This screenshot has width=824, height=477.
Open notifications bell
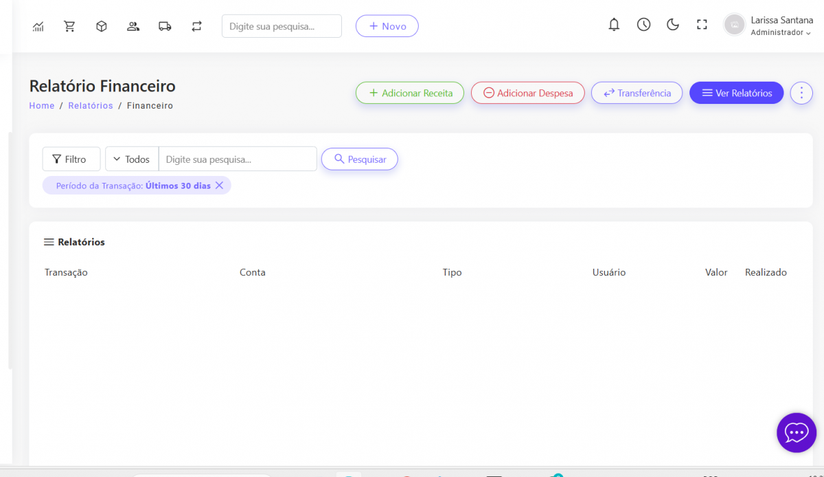614,25
